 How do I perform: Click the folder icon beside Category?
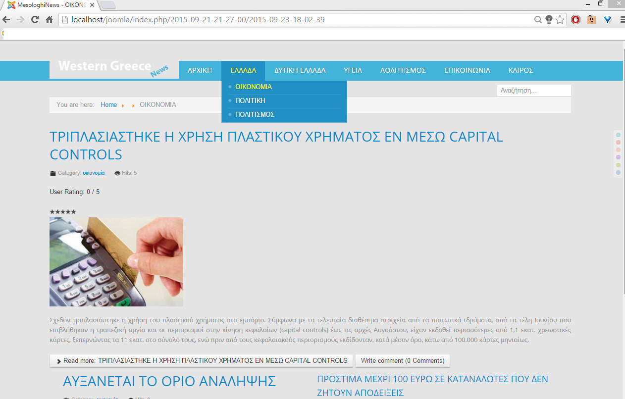coord(53,173)
